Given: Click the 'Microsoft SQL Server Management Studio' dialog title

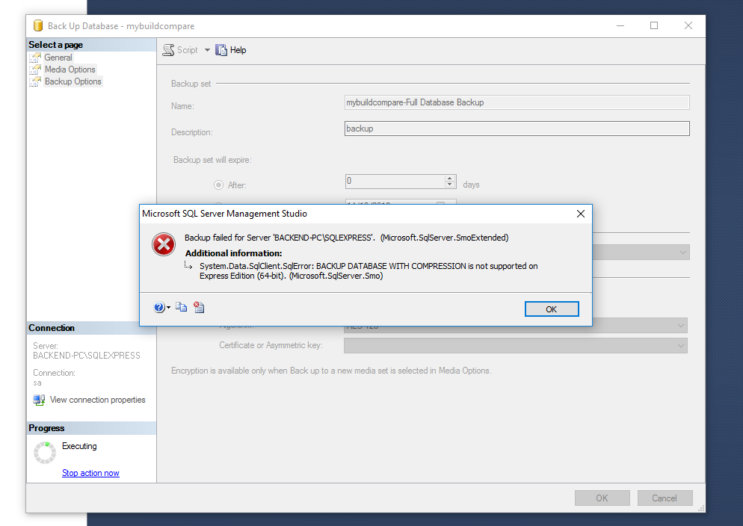Looking at the screenshot, I should 224,214.
